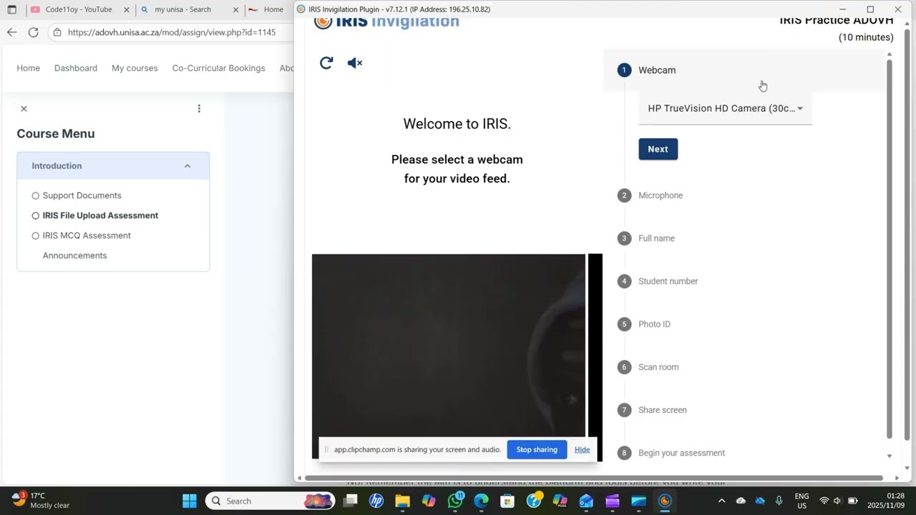Close the course menu drawer

pyautogui.click(x=24, y=109)
